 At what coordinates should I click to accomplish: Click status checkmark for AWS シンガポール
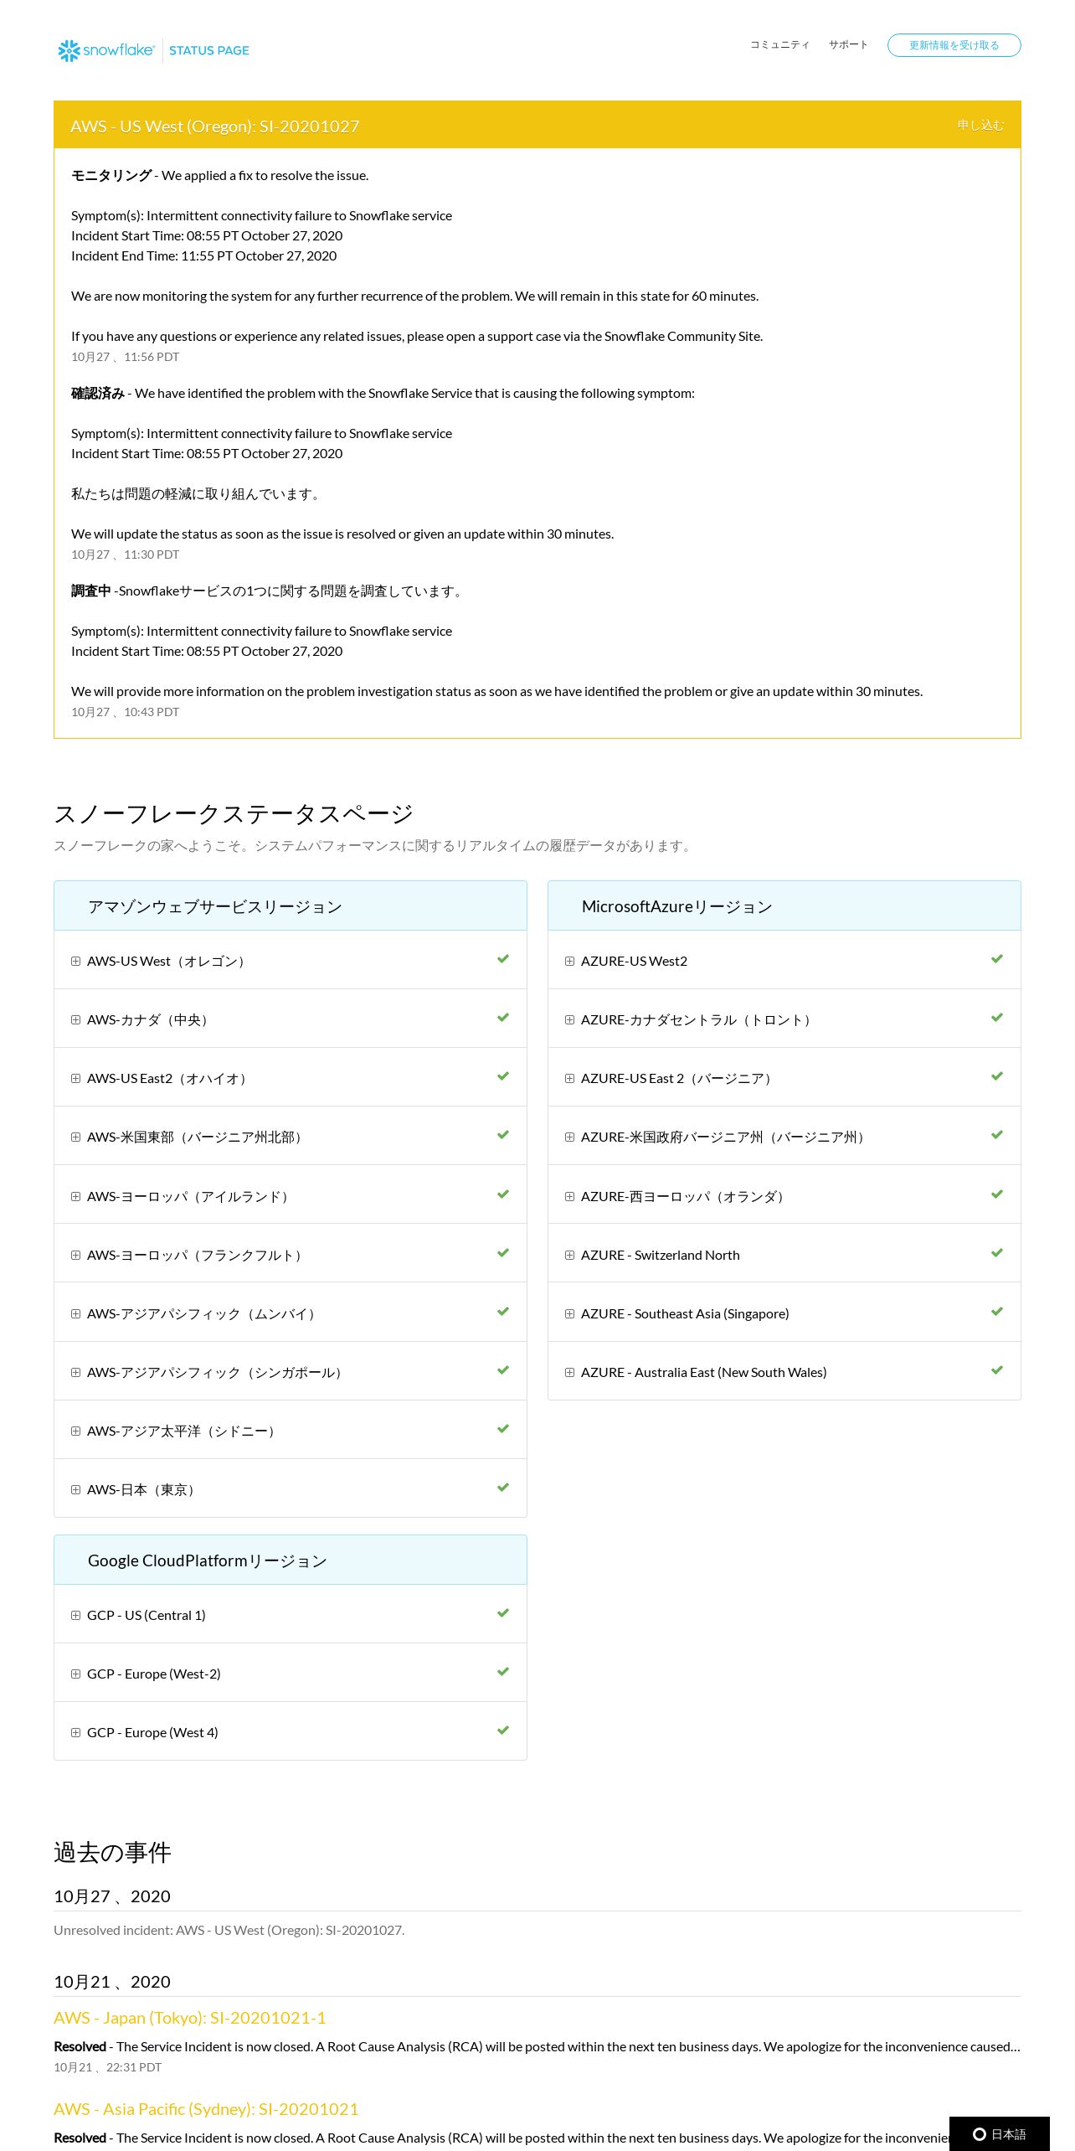[503, 1370]
